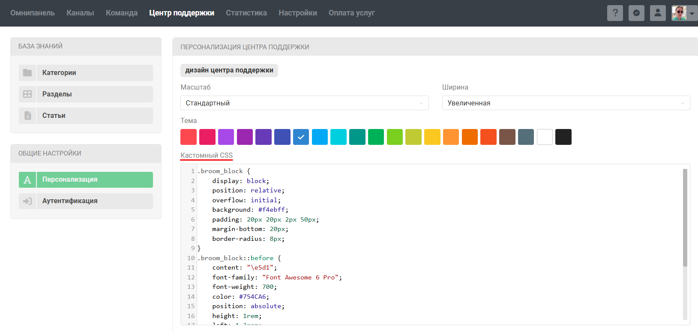This screenshot has width=698, height=333.
Task: Click the дизайн центра поддержки button
Action: coord(229,70)
